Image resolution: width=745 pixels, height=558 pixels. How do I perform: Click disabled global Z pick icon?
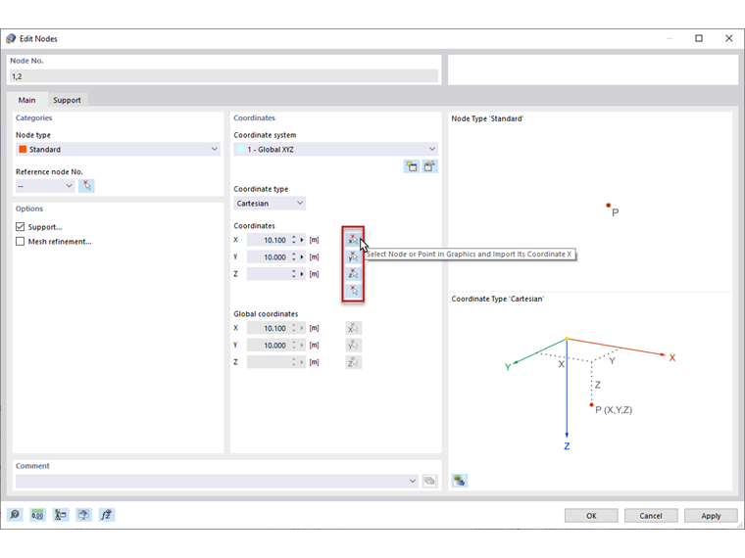click(x=353, y=362)
